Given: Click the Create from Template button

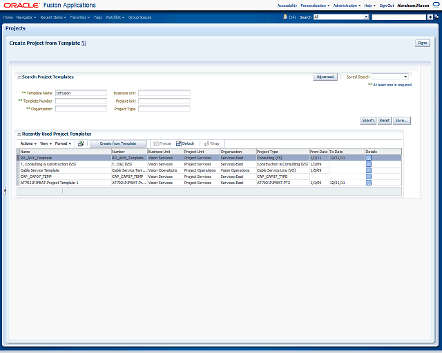Looking at the screenshot, I should pos(118,143).
